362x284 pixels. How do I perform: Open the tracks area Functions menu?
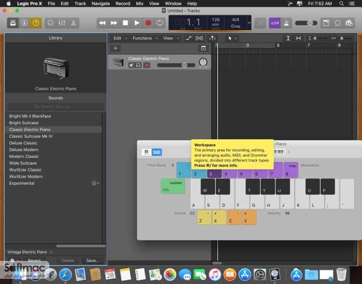click(x=145, y=38)
